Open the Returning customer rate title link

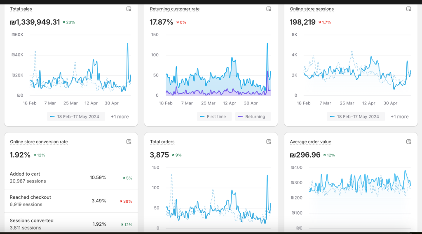pyautogui.click(x=174, y=9)
